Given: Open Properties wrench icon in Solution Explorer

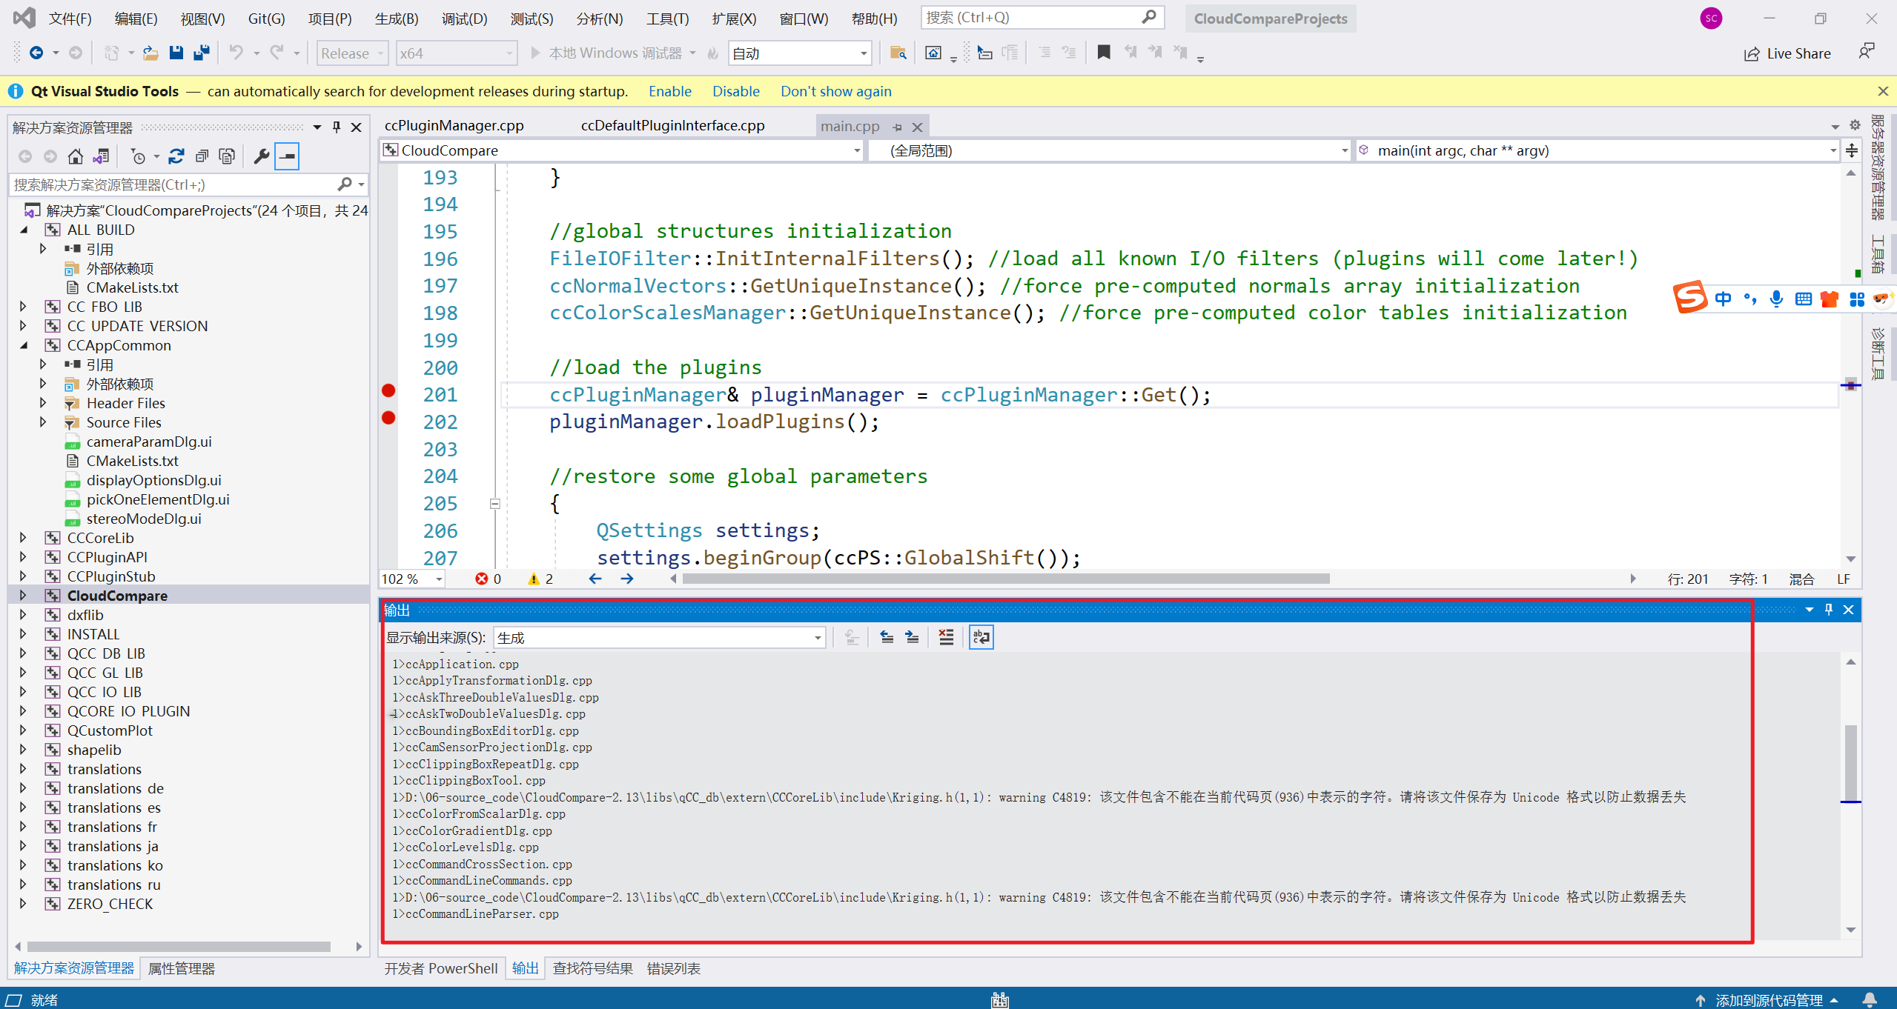Looking at the screenshot, I should pyautogui.click(x=261, y=156).
